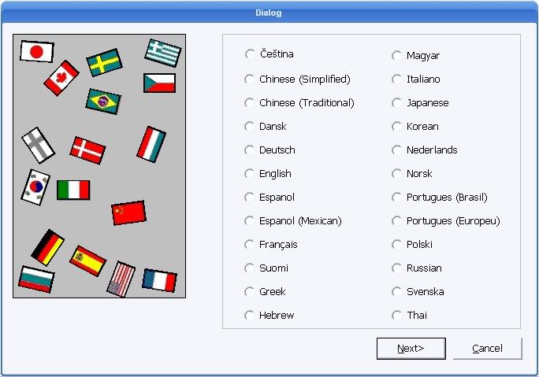Click the Russian tricolor flag icon
This screenshot has width=539, height=377.
point(36,279)
